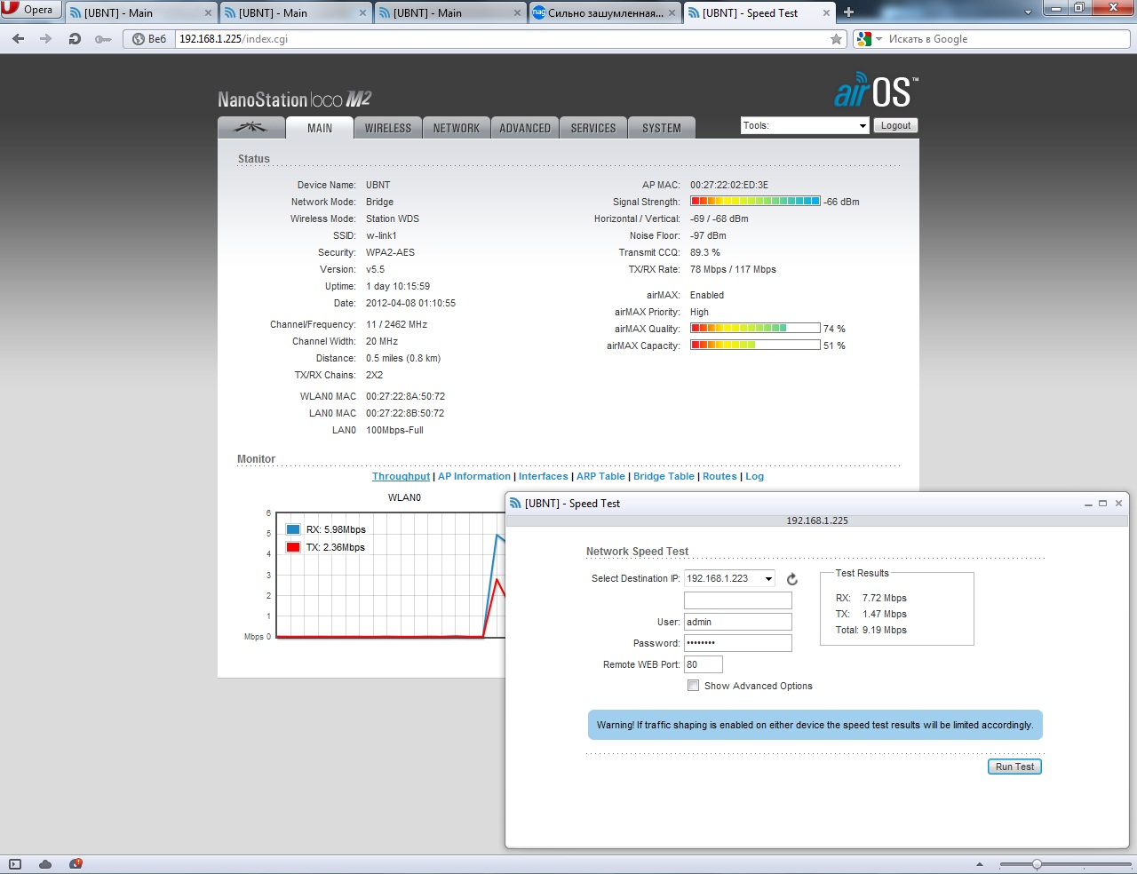Viewport: 1137px width, 874px height.
Task: Open the password wand key icon
Action: click(x=103, y=39)
